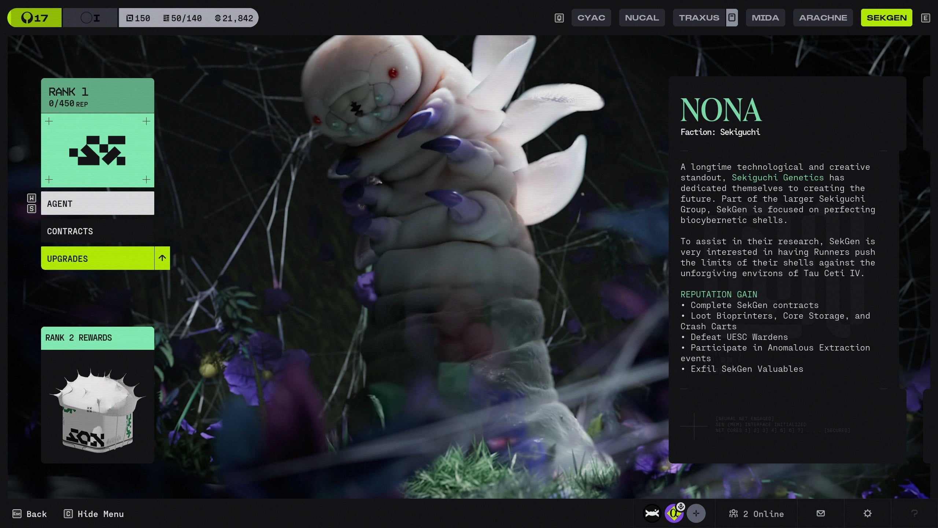Expand the UPGRADES arrow button
The image size is (938, 528).
162,258
